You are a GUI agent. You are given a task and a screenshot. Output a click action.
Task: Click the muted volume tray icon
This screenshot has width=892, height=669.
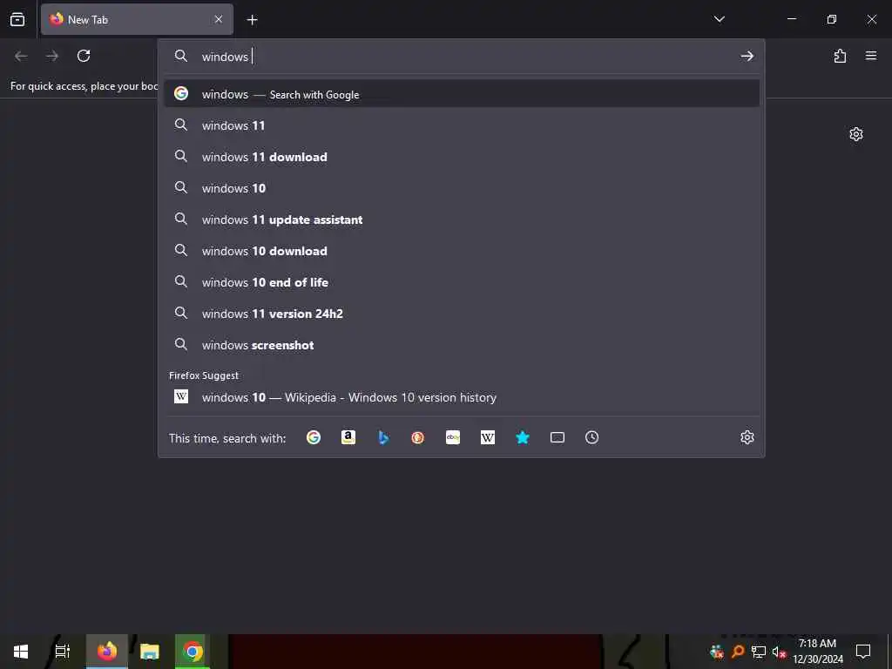point(779,652)
